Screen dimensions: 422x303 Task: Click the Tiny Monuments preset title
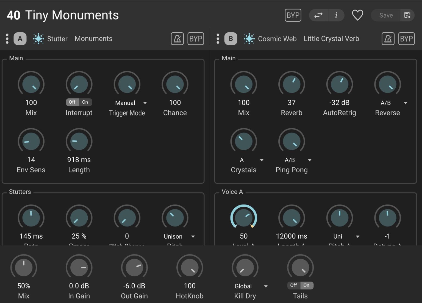click(x=72, y=15)
